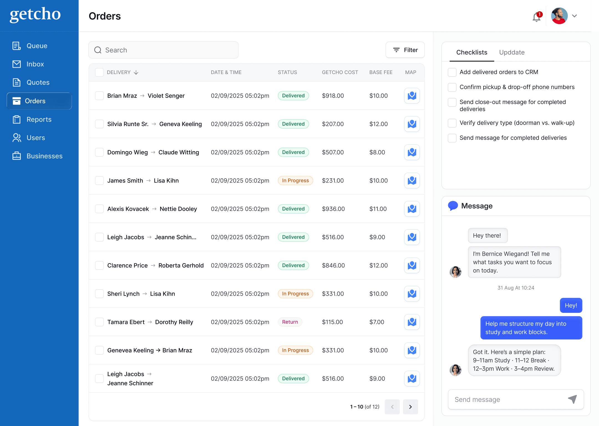Navigate to Businesses section
This screenshot has width=599, height=426.
pyautogui.click(x=44, y=156)
